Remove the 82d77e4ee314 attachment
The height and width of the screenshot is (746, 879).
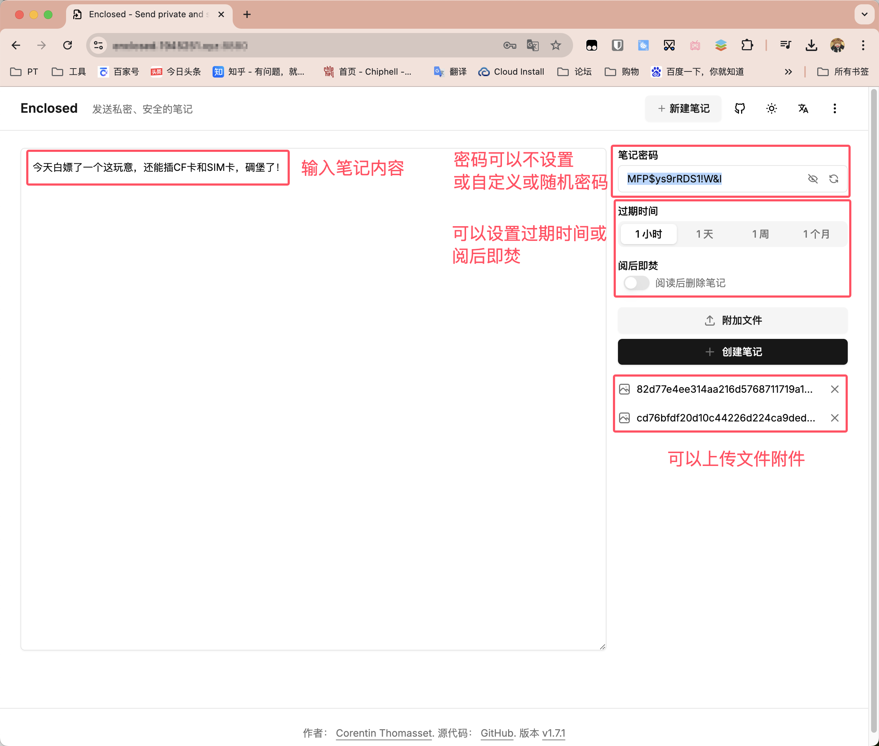(x=834, y=389)
